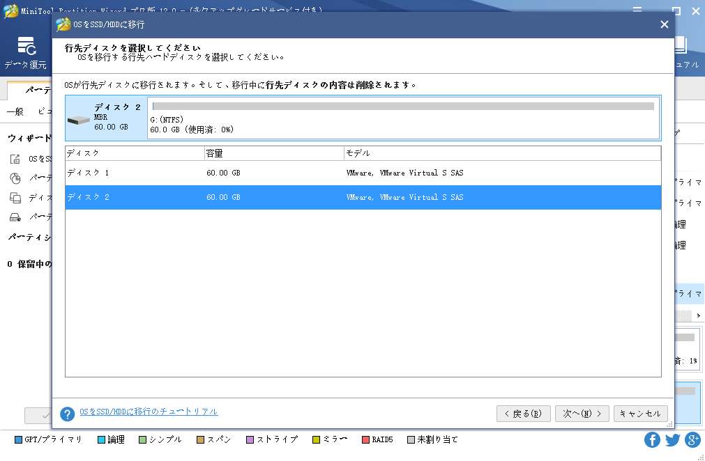Sort by the ディスク column header
Image resolution: width=705 pixels, height=461 pixels.
pyautogui.click(x=135, y=153)
